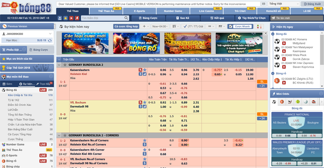Click the Đăng Xuất logout button
Viewport: 324px width, 168px height.
tap(312, 4)
